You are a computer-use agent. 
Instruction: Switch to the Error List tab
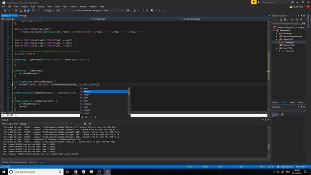pyautogui.click(x=33, y=162)
